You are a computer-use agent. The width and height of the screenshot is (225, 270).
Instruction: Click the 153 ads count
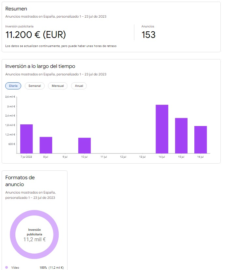(148, 35)
